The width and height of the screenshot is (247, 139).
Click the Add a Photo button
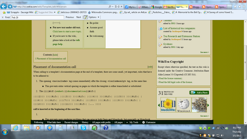click(x=199, y=93)
